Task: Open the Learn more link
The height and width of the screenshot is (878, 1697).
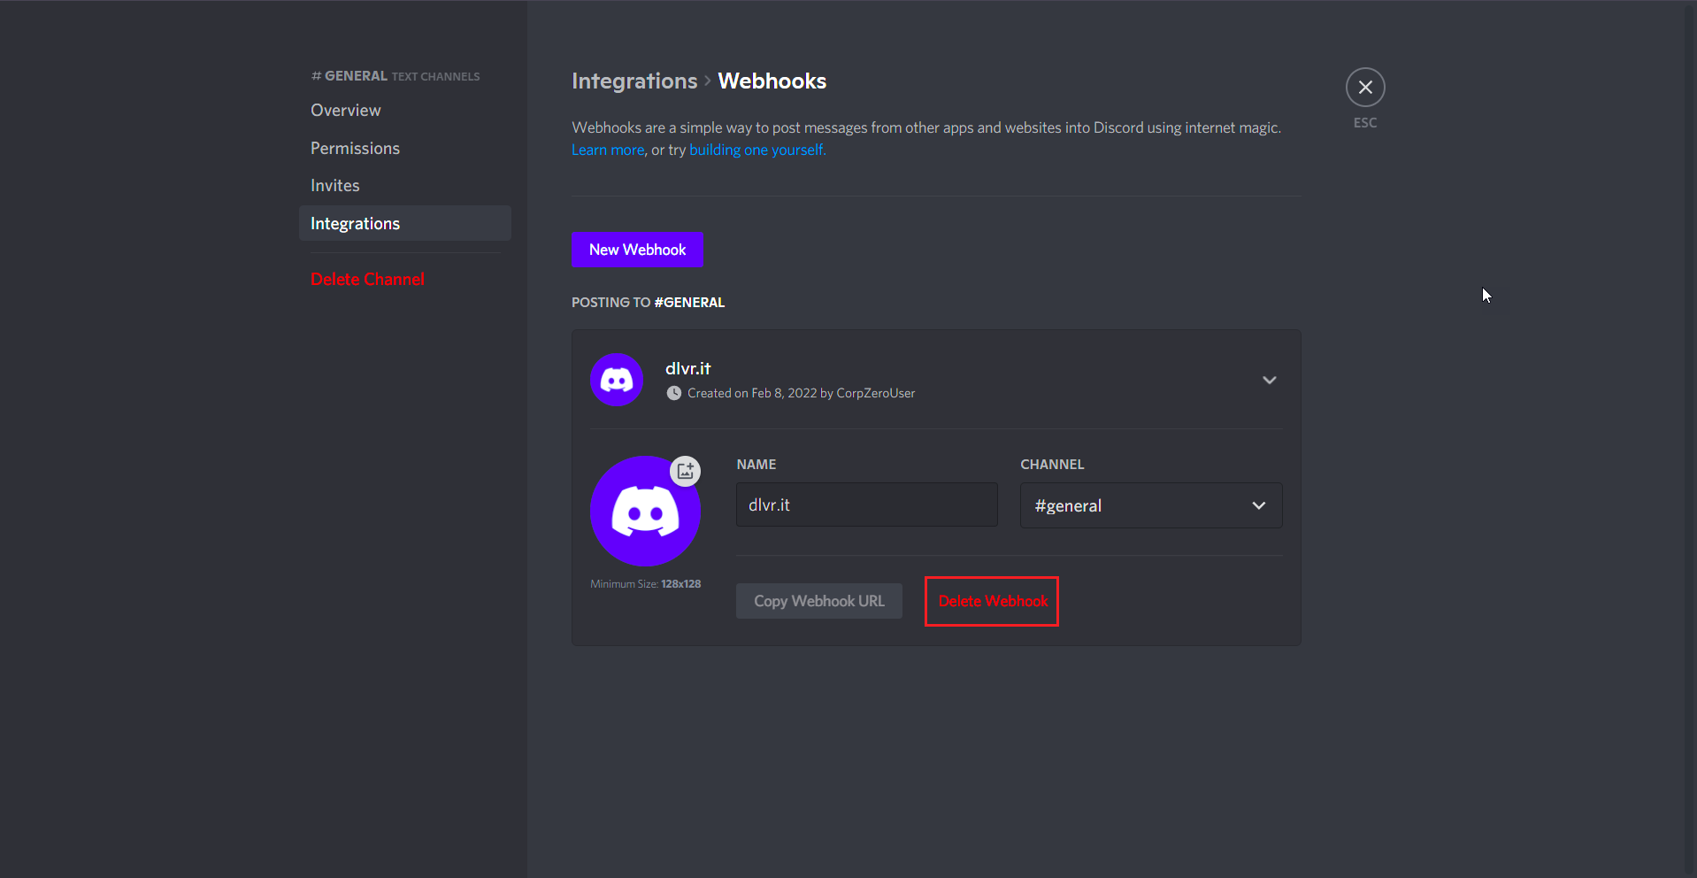Action: coord(608,150)
